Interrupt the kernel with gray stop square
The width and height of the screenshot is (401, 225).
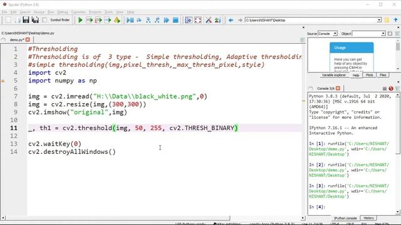[384, 89]
